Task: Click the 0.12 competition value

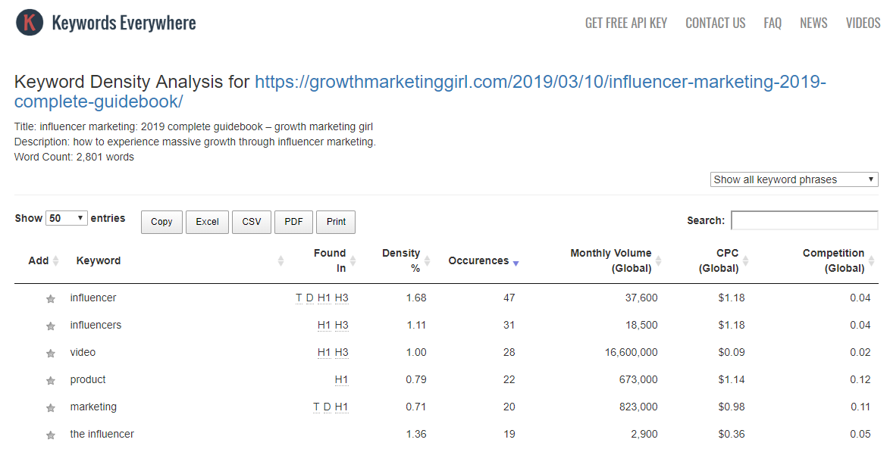Action: tap(860, 379)
